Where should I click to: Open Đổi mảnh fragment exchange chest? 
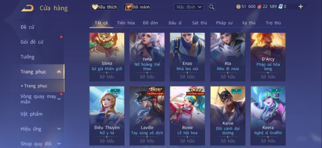pyautogui.click(x=137, y=7)
